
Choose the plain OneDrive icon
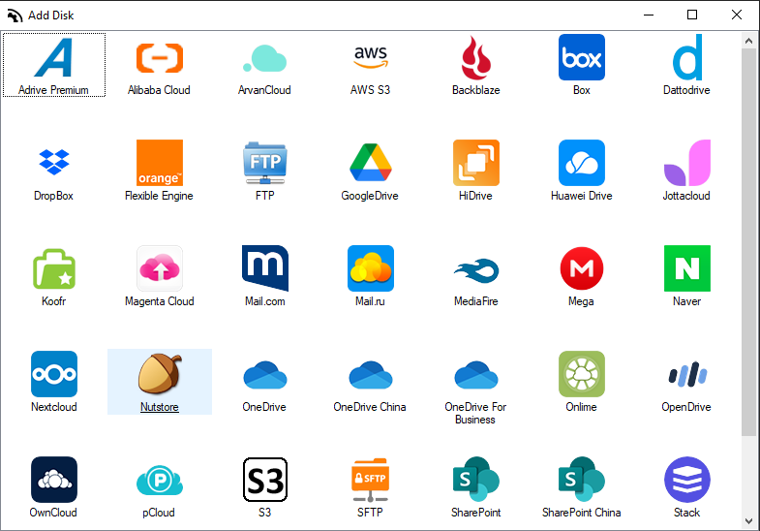tap(265, 375)
